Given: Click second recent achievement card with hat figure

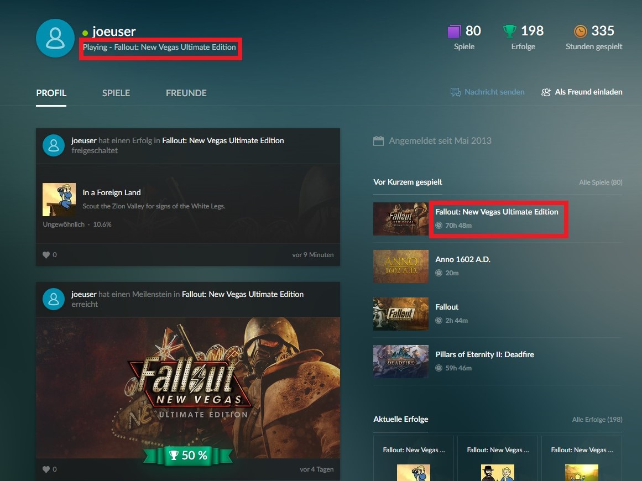Looking at the screenshot, I should [x=498, y=458].
